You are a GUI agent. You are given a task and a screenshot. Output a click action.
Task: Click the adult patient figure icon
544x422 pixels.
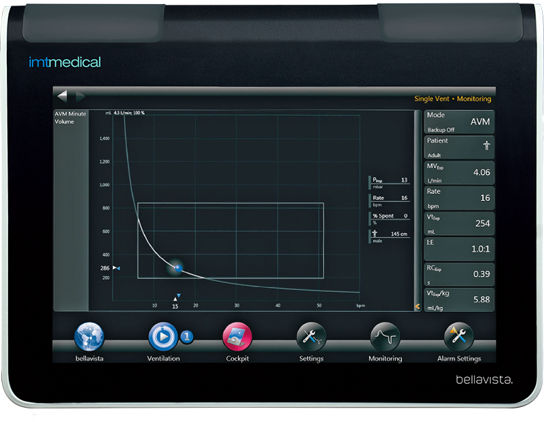pos(487,145)
